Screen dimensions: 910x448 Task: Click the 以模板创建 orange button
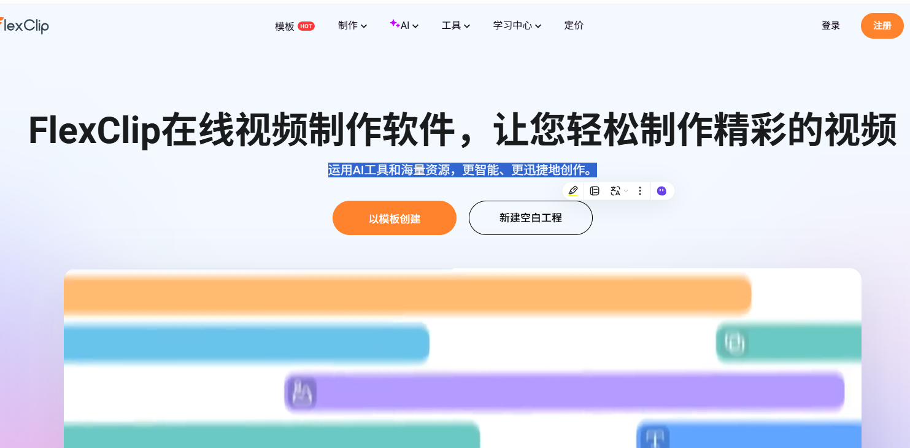point(395,218)
